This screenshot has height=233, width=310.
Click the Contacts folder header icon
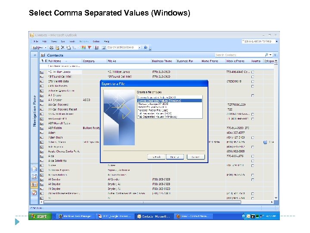pyautogui.click(x=43, y=55)
